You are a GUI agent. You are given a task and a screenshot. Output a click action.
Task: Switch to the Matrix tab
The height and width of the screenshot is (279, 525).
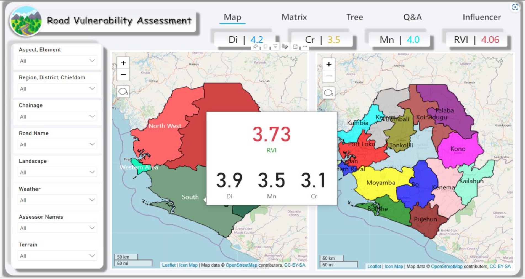coord(294,17)
